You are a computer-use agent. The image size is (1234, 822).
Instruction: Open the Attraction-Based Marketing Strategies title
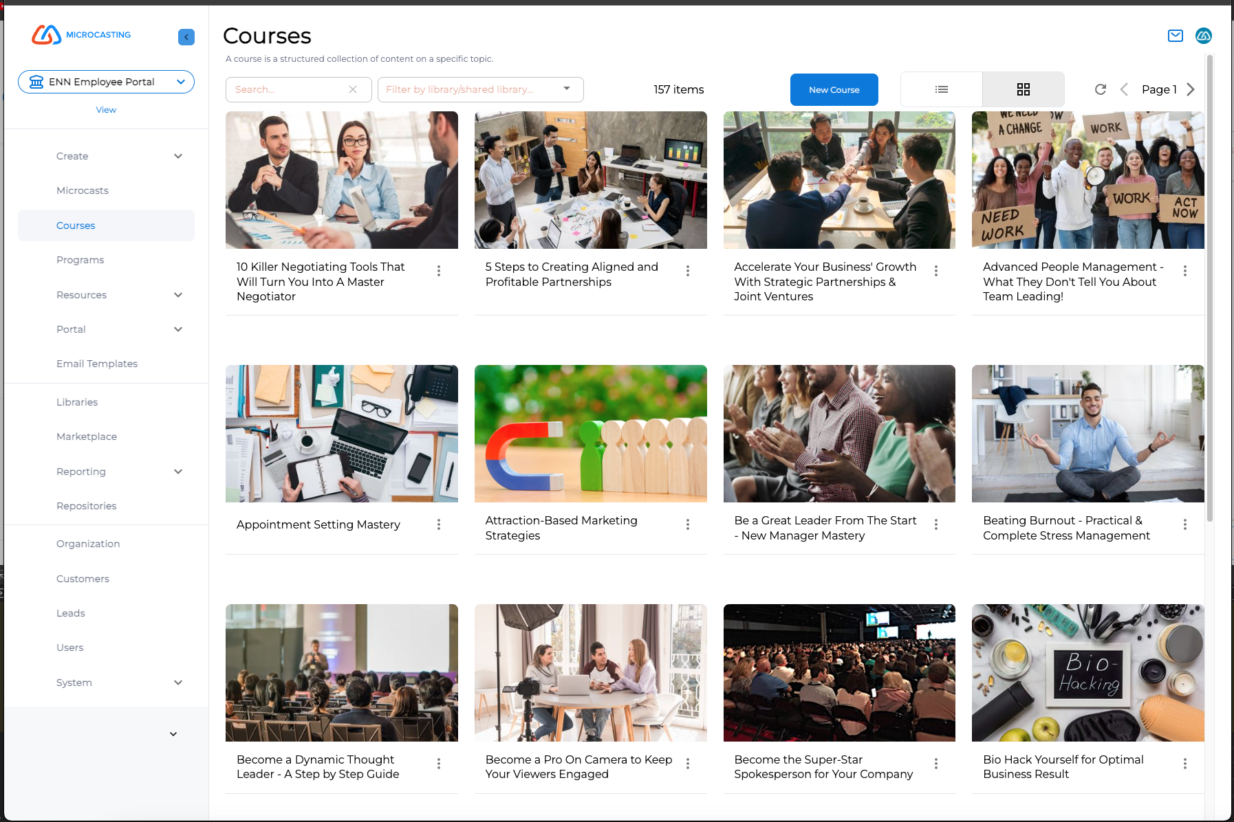coord(561,528)
